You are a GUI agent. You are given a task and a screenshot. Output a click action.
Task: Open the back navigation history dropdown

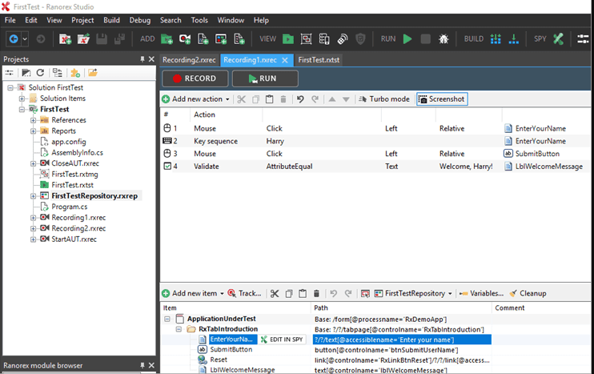[x=25, y=38]
